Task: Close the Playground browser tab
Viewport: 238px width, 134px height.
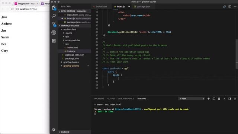Action: coord(37,3)
